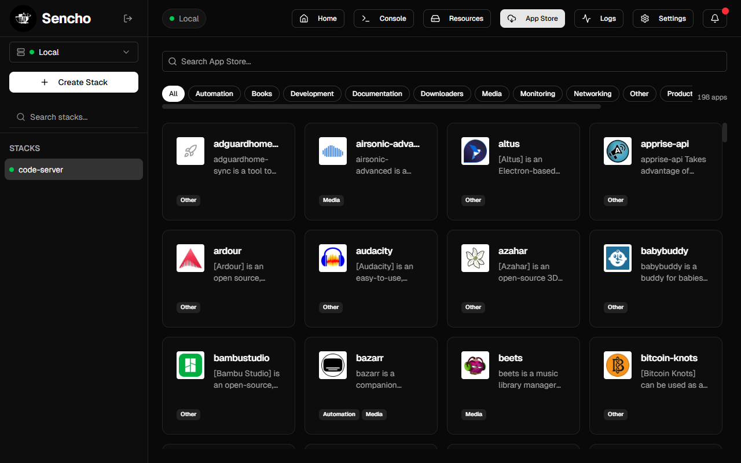Open the apprise-api megaphone icon

click(618, 151)
